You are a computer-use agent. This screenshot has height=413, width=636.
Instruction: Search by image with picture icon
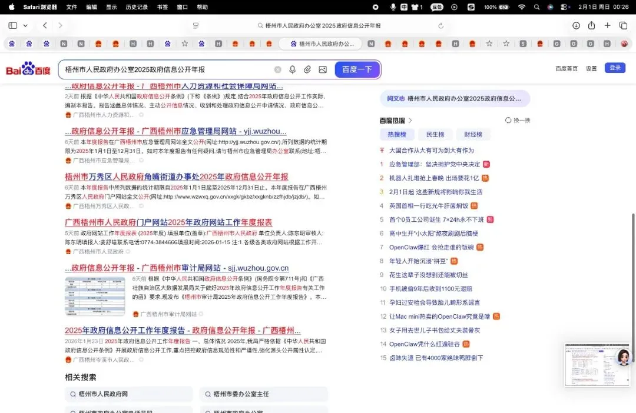(x=323, y=69)
